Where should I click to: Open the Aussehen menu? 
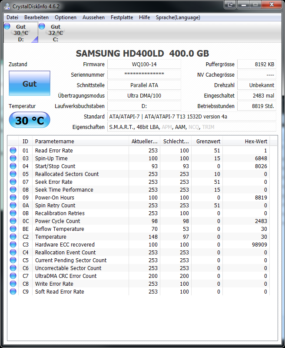[x=93, y=17]
